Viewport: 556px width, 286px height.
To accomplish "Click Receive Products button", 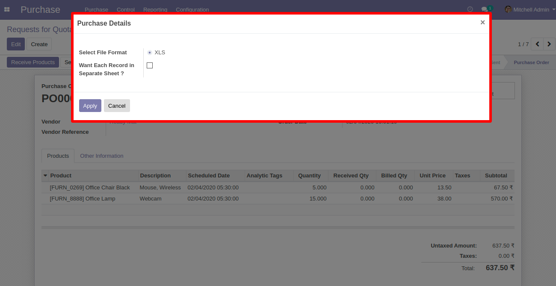I will [33, 62].
